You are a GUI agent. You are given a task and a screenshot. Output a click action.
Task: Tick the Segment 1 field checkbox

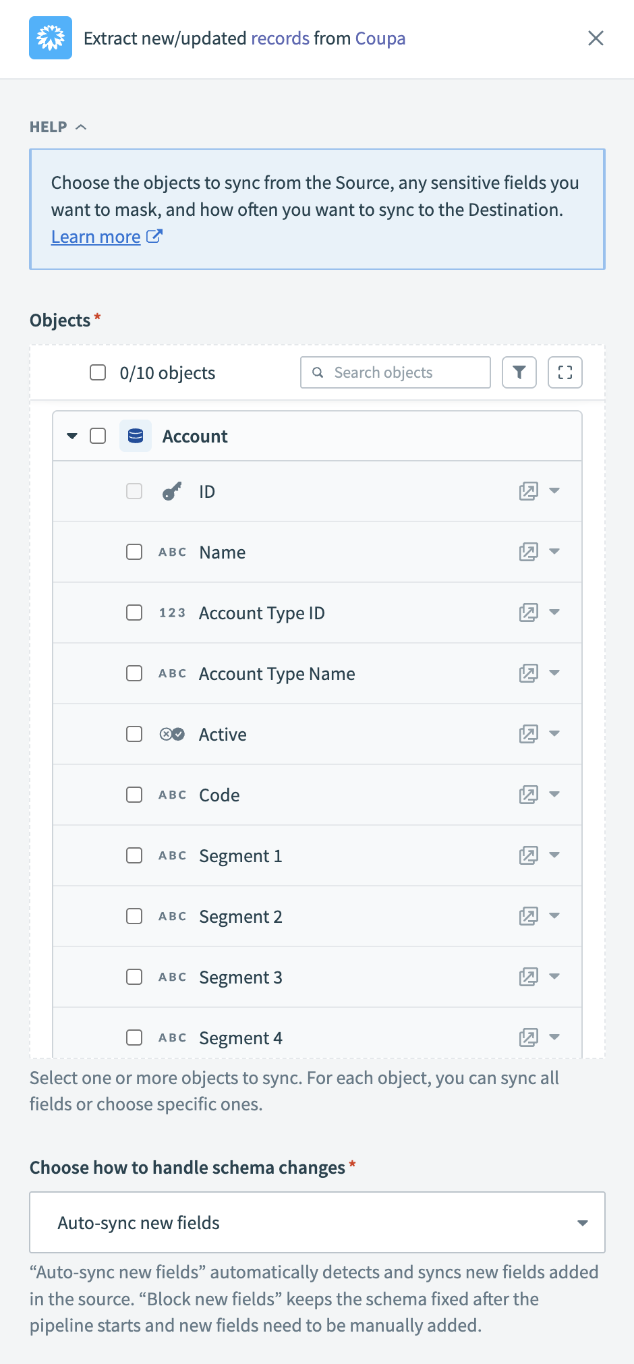(134, 855)
